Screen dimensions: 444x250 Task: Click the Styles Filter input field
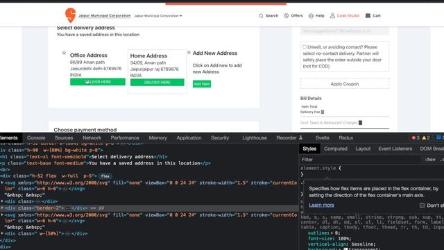tap(359, 160)
